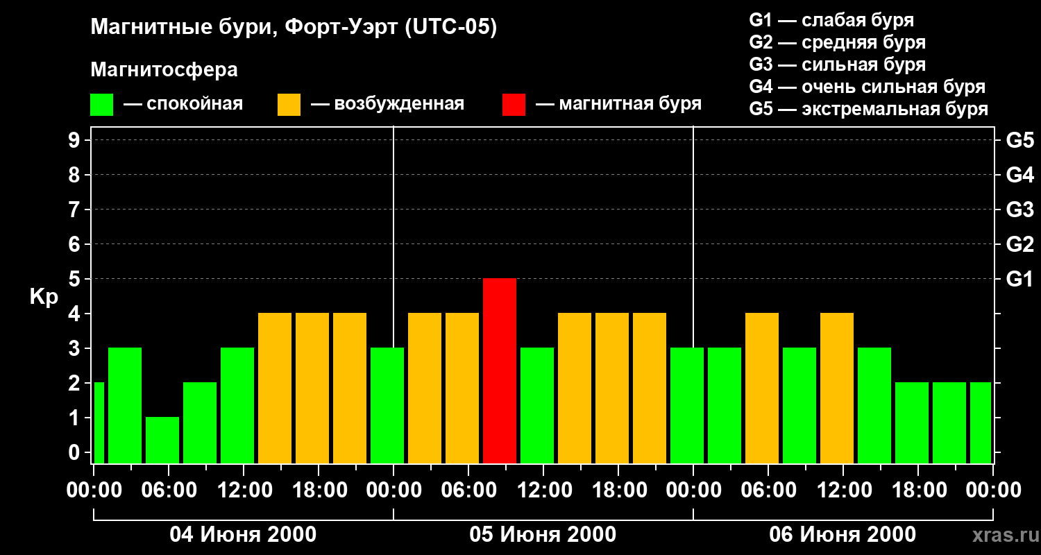
Task: Select the orange bar at 04:00–07:00 on 06 Июня
Action: click(762, 388)
